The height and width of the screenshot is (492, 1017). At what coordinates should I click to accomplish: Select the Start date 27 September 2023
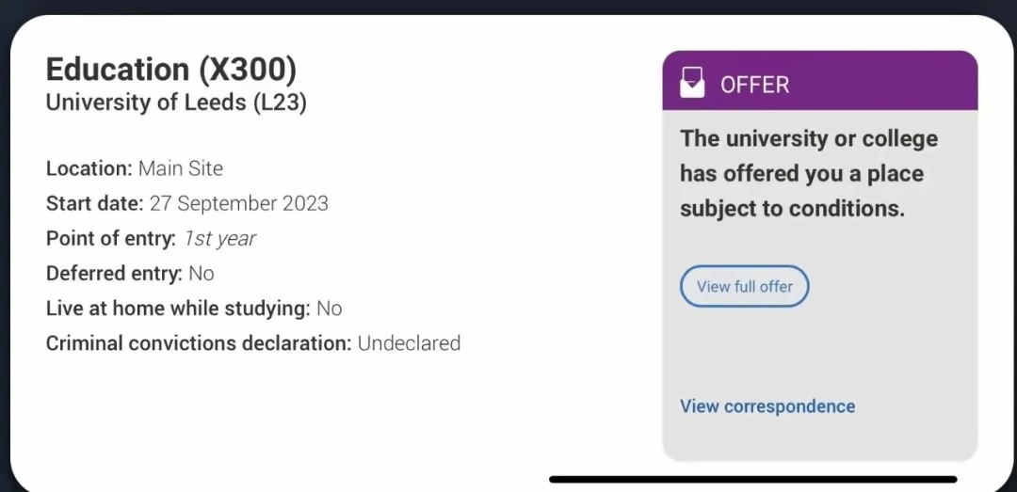(238, 203)
